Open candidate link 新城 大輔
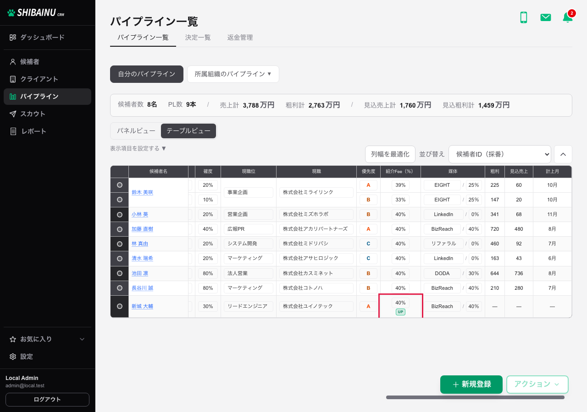The width and height of the screenshot is (587, 412). click(142, 306)
